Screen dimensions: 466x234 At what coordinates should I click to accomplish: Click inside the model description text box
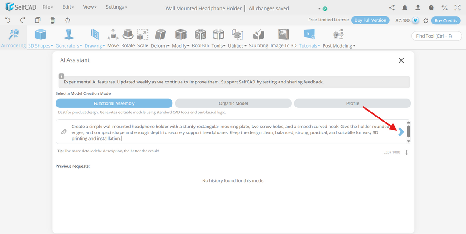click(232, 132)
